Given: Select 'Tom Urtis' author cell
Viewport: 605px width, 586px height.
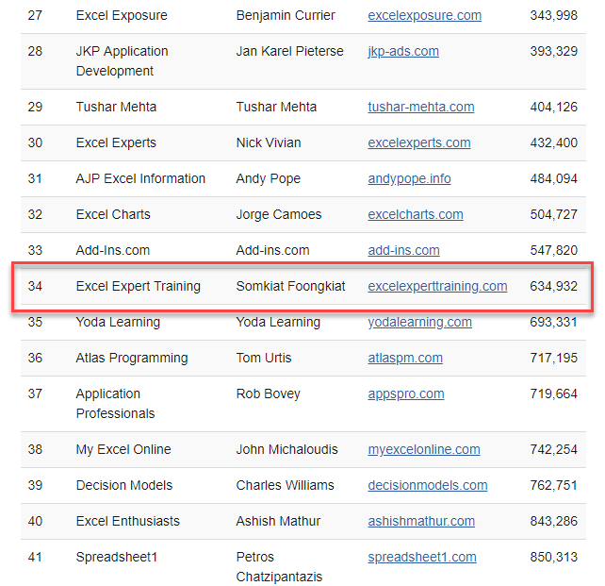Looking at the screenshot, I should 264,358.
